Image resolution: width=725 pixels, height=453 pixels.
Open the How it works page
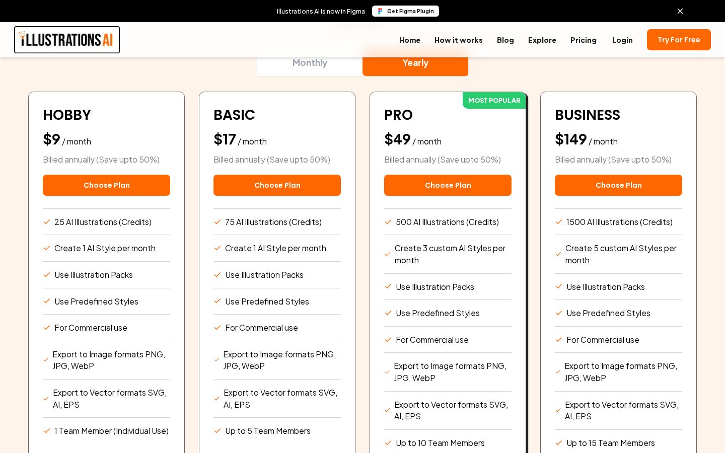tap(458, 40)
